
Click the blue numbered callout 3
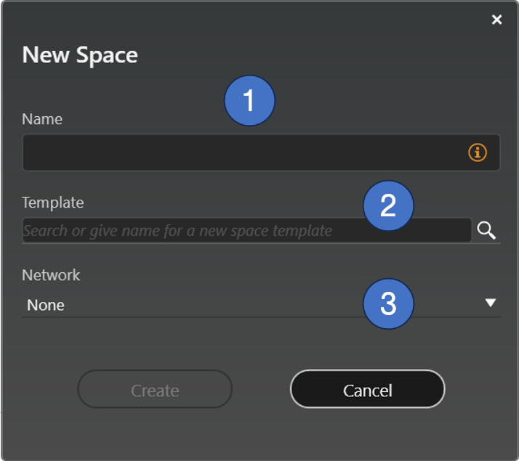388,303
